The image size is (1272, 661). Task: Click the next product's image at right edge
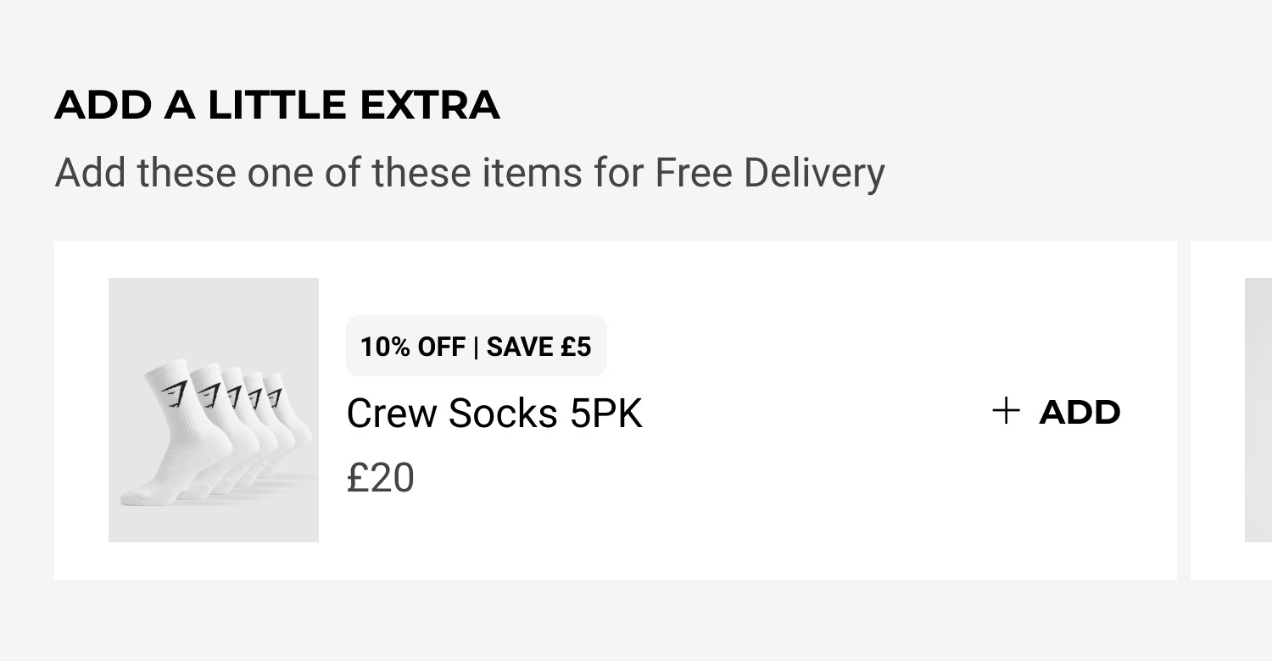(1258, 410)
